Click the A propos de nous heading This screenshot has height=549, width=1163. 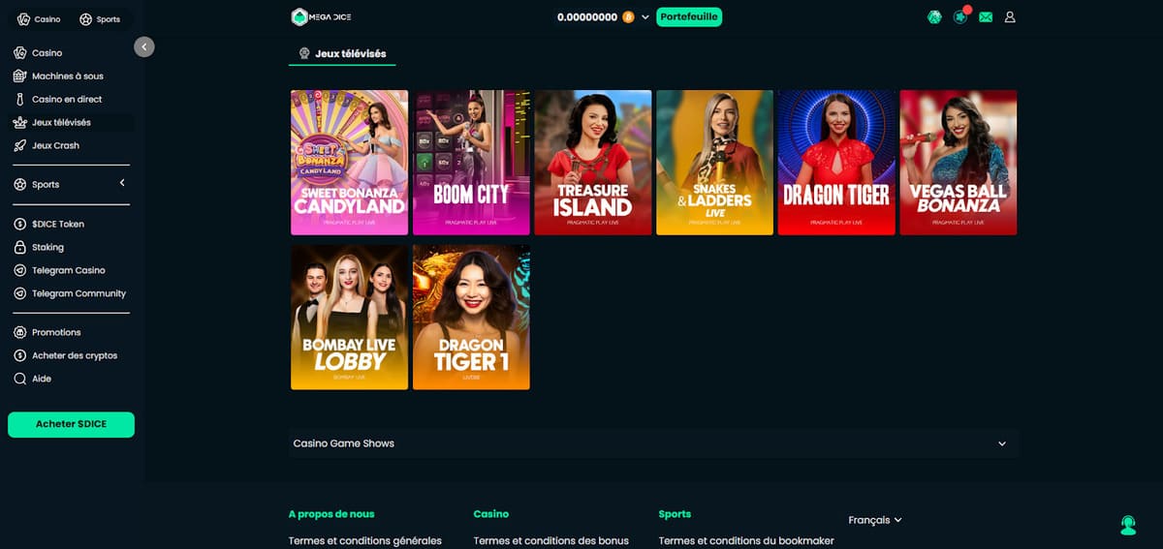click(x=331, y=514)
